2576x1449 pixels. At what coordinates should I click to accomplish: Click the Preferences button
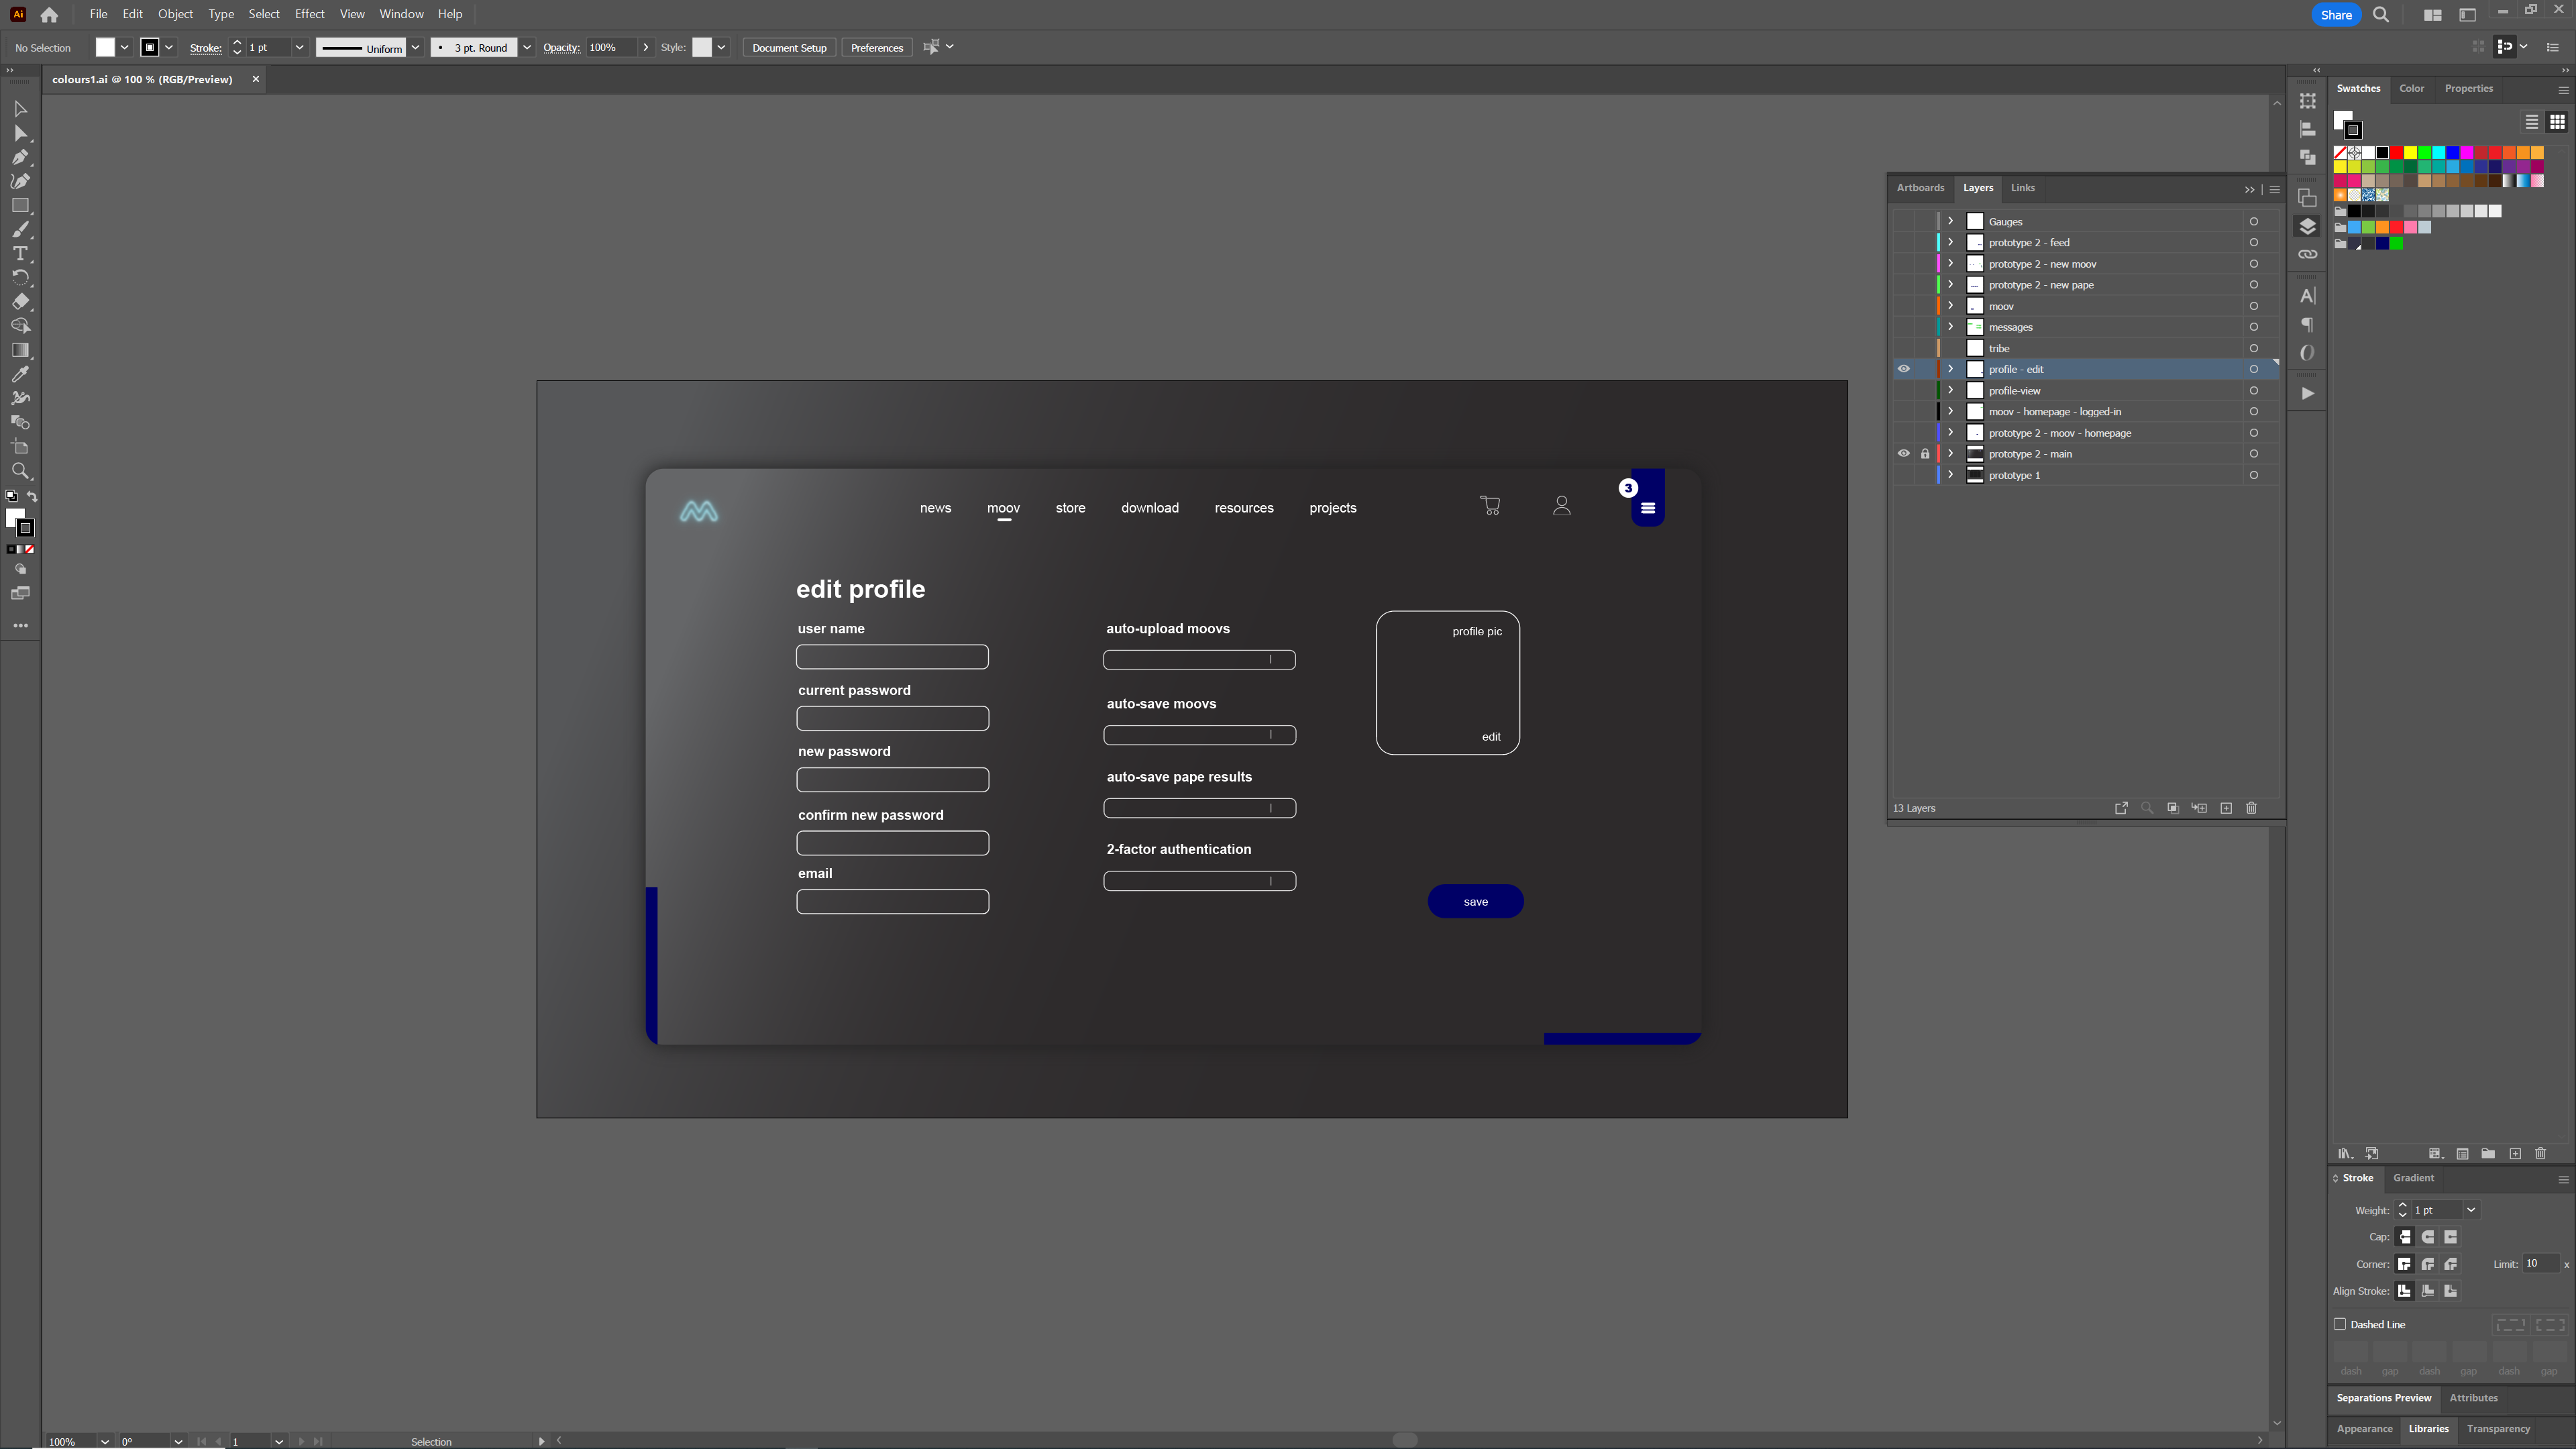pos(877,47)
